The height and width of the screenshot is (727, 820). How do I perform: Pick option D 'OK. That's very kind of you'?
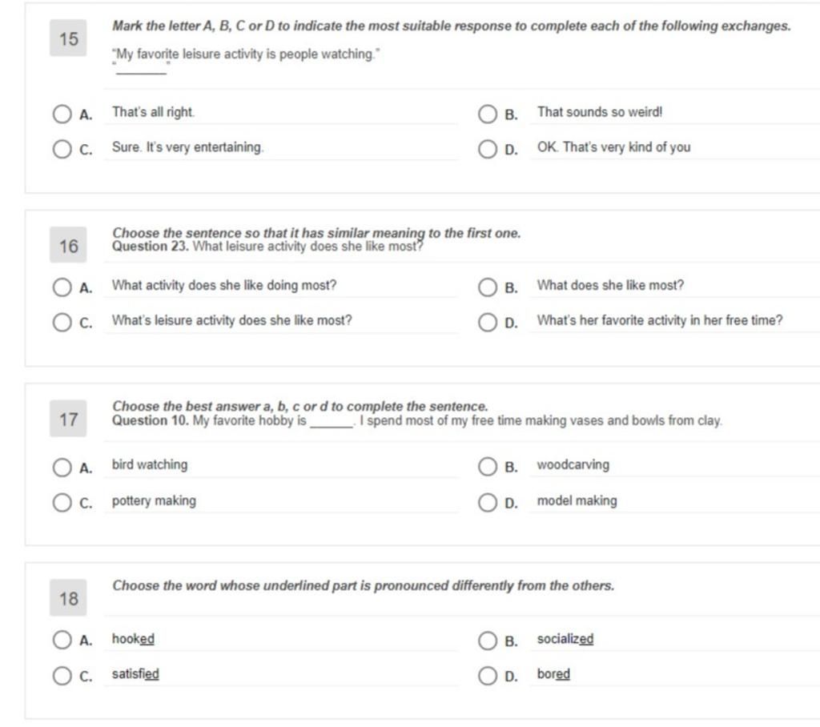pos(488,149)
